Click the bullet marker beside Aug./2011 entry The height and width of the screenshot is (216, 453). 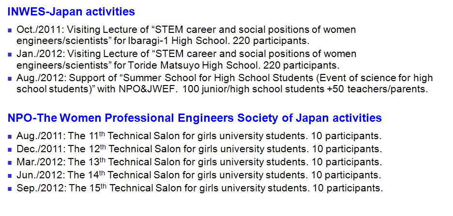point(10,136)
